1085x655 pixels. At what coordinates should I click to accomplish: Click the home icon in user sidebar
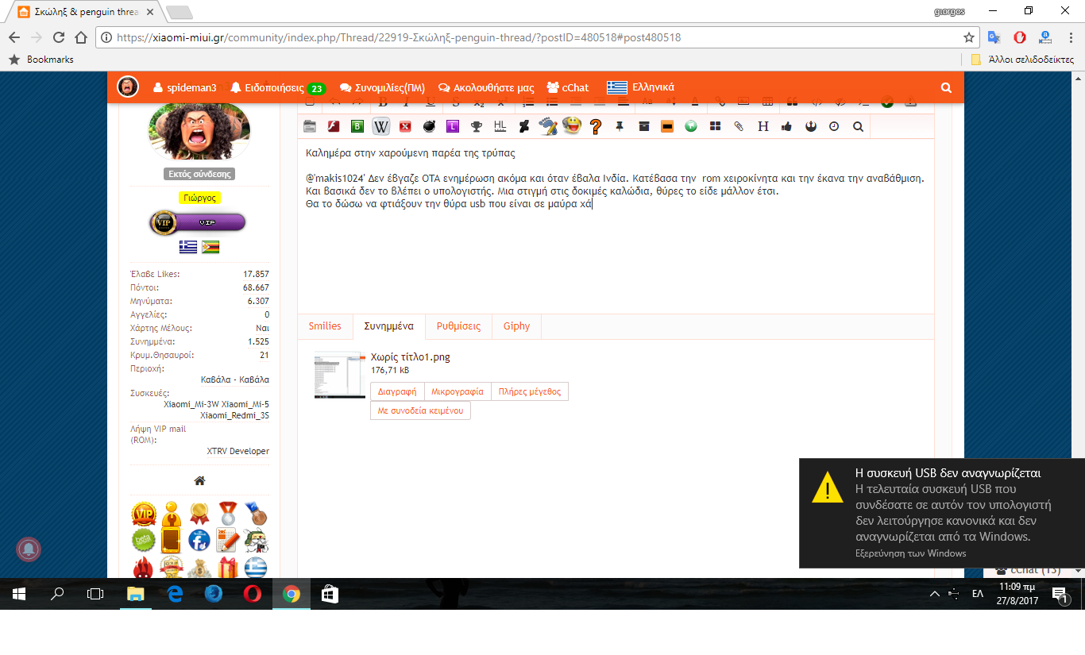[x=199, y=481]
